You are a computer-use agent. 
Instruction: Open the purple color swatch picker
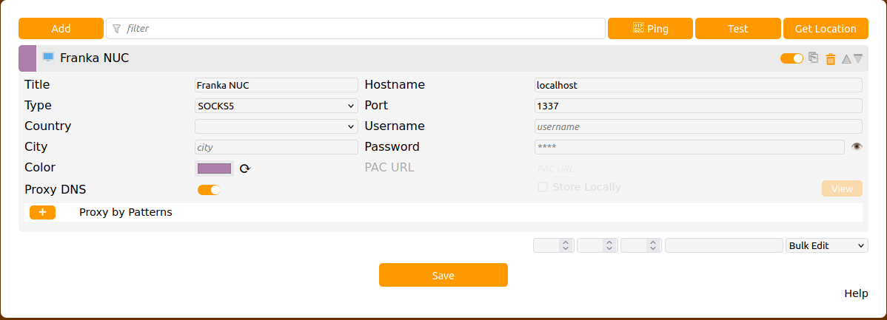point(214,168)
